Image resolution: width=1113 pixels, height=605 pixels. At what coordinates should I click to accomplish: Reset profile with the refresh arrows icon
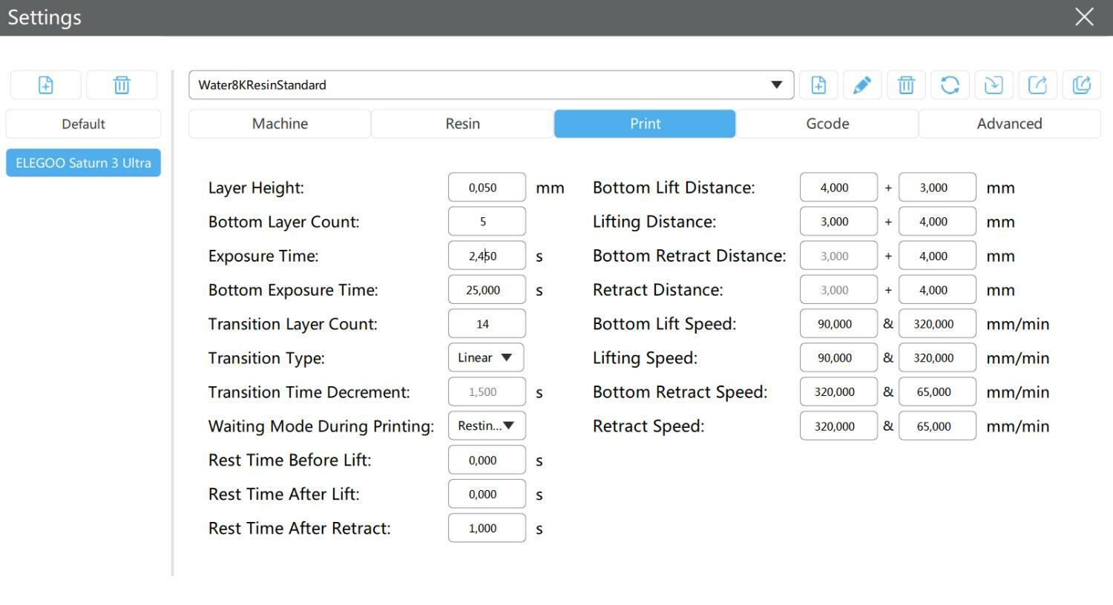pyautogui.click(x=950, y=85)
